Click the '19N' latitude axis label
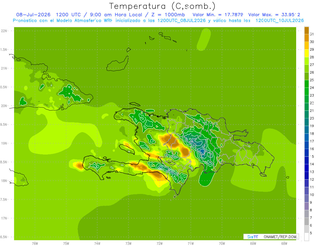 tap(4, 143)
